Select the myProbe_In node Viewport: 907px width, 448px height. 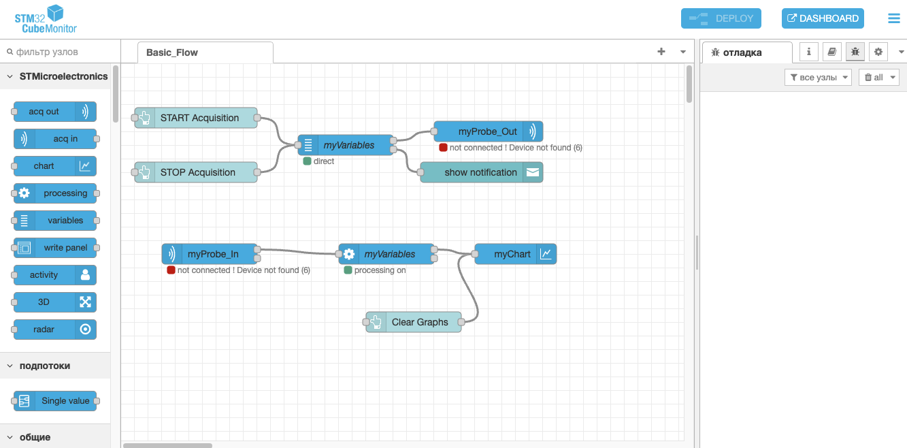(210, 254)
